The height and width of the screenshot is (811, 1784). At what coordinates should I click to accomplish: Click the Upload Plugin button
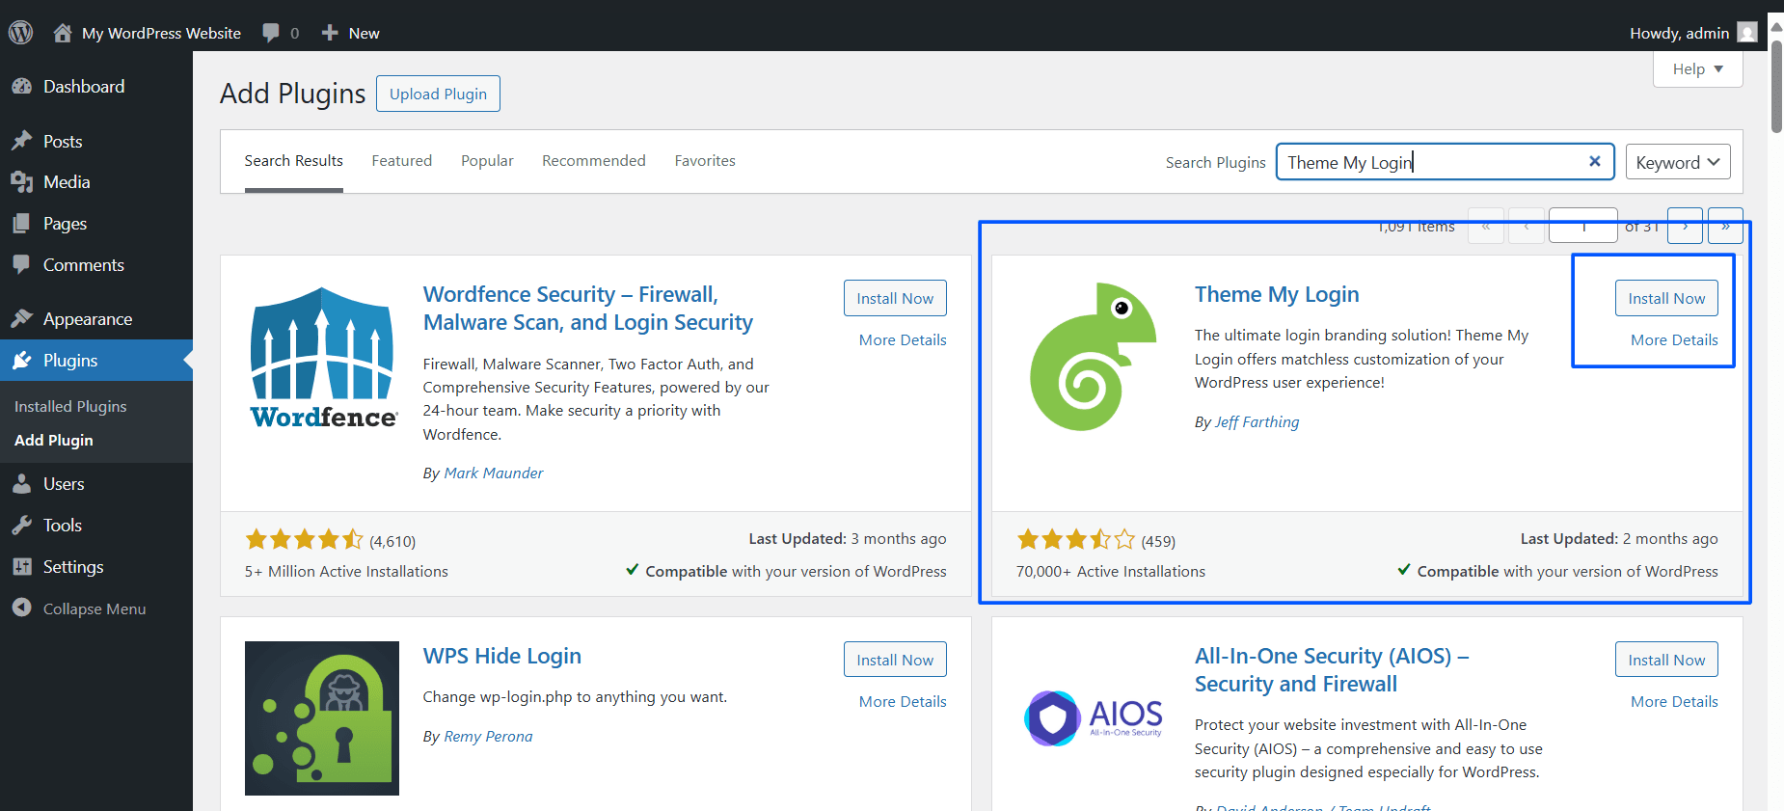click(438, 94)
